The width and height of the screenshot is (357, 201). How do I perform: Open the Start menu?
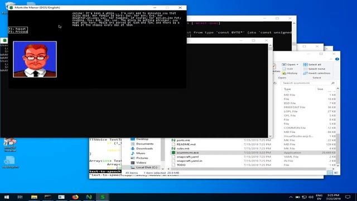point(6,197)
